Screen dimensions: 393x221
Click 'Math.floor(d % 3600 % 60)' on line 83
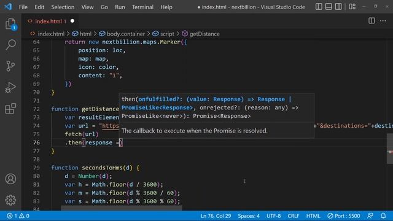coord(134,201)
